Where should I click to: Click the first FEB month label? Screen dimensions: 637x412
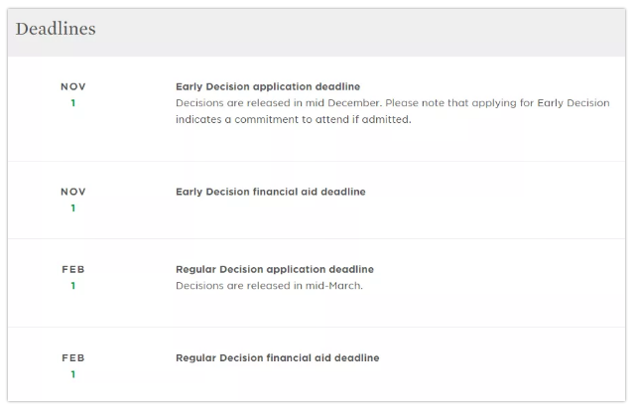click(x=73, y=269)
